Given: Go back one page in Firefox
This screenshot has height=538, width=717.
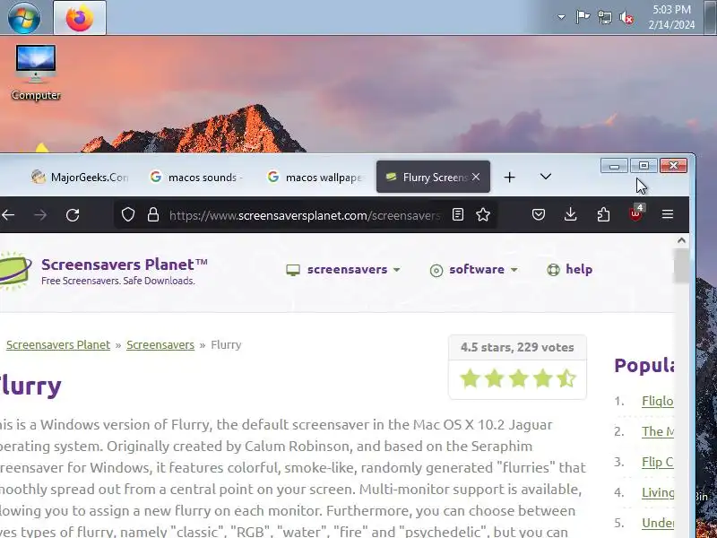Looking at the screenshot, I should (x=8, y=214).
